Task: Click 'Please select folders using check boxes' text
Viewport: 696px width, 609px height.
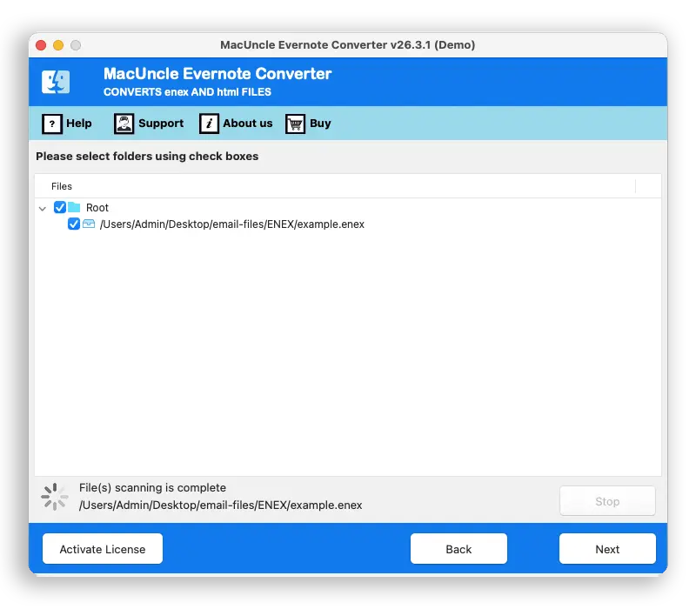Action: 147,157
